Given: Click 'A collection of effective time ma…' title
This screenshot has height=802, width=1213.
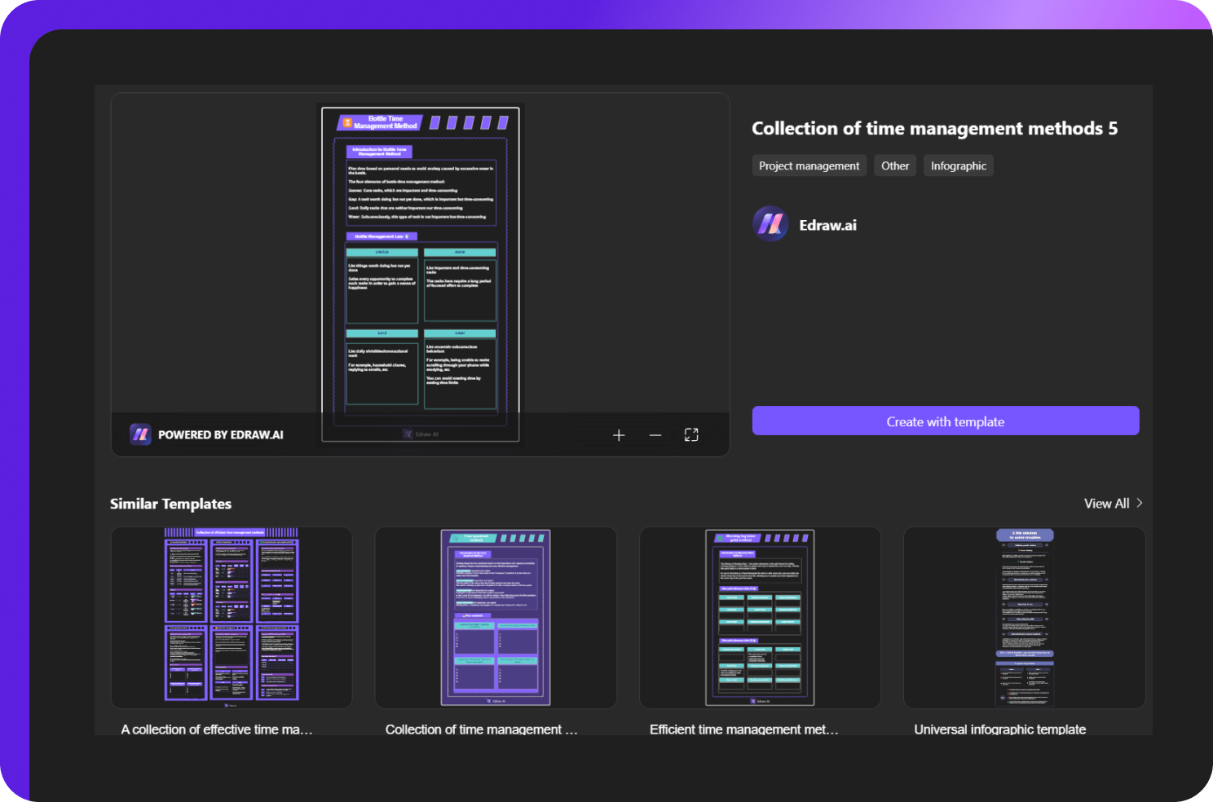Looking at the screenshot, I should tap(217, 729).
